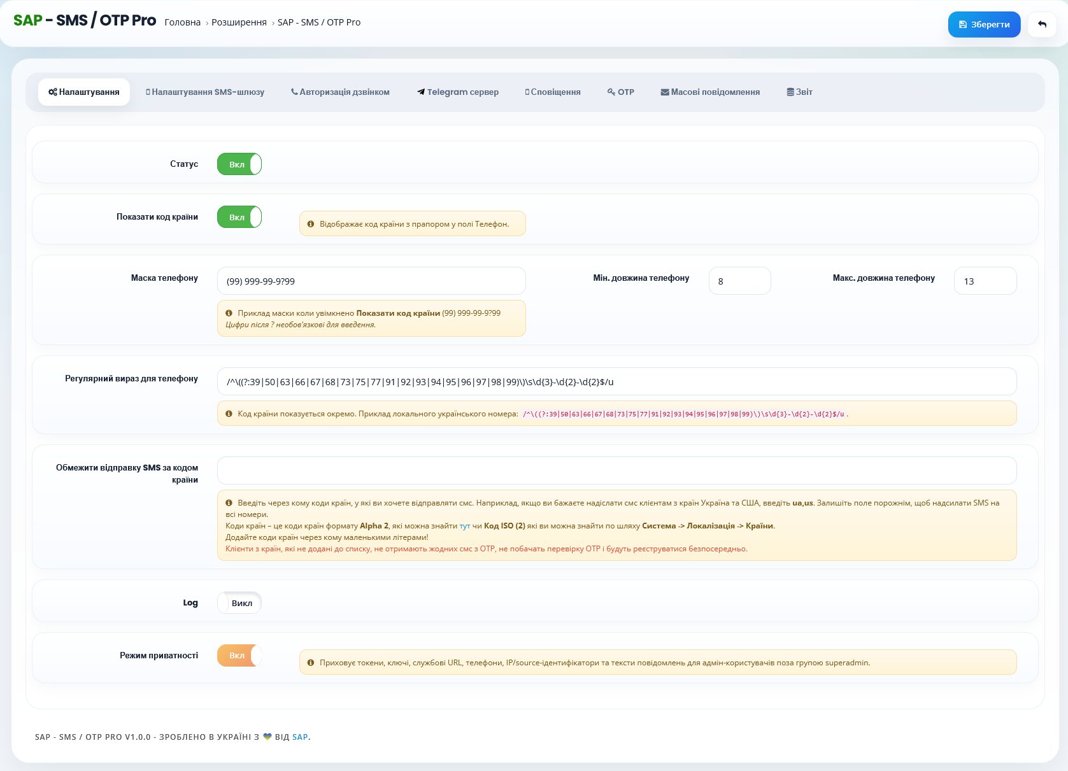The height and width of the screenshot is (771, 1068).
Task: Click the Маска телефону input field
Action: [371, 281]
